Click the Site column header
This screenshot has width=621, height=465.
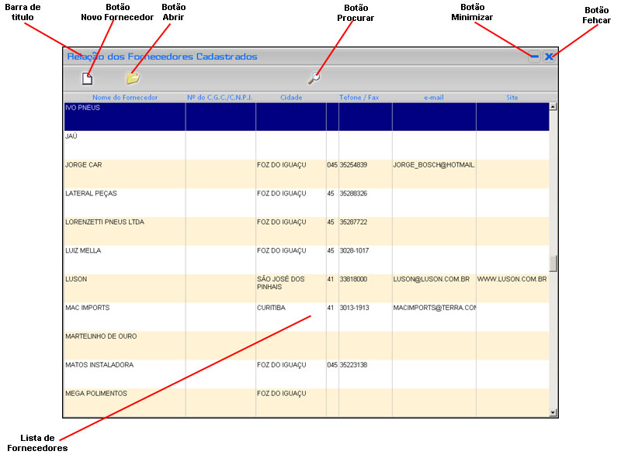[512, 98]
